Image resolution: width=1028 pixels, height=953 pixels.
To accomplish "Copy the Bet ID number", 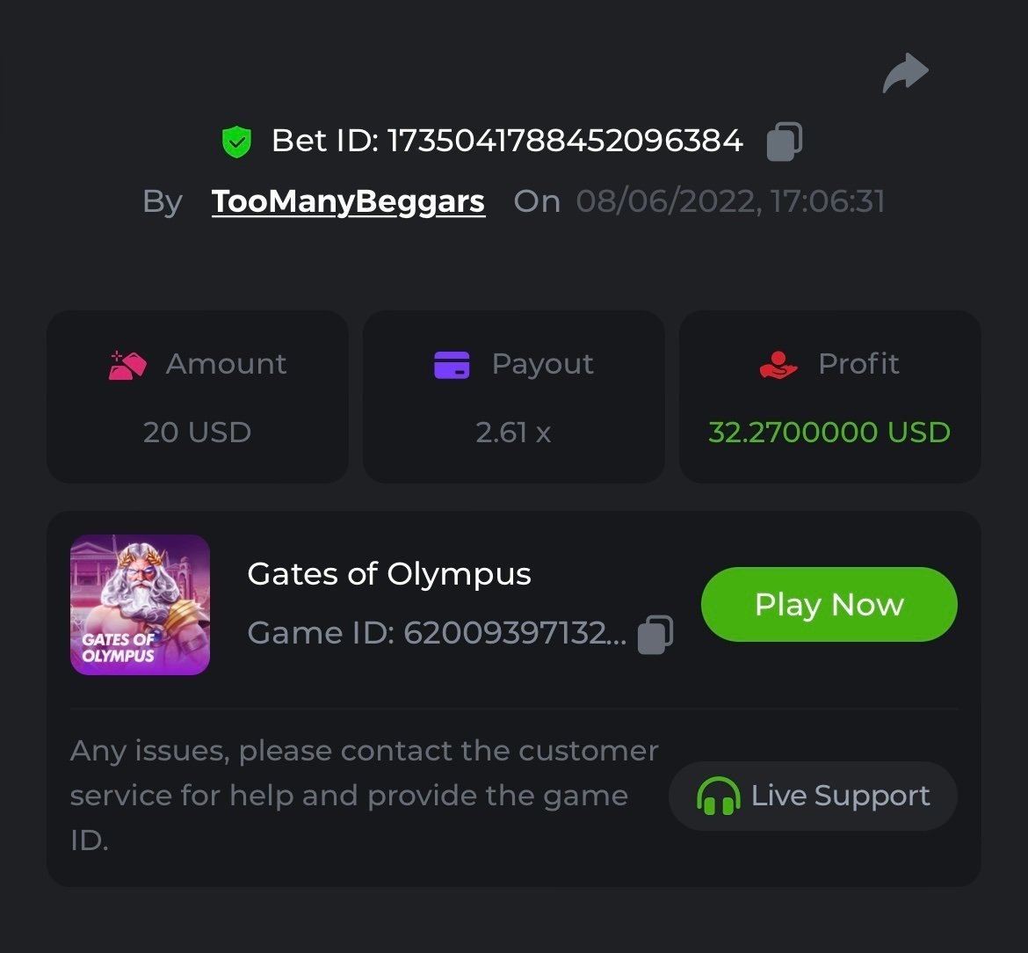I will (x=784, y=142).
